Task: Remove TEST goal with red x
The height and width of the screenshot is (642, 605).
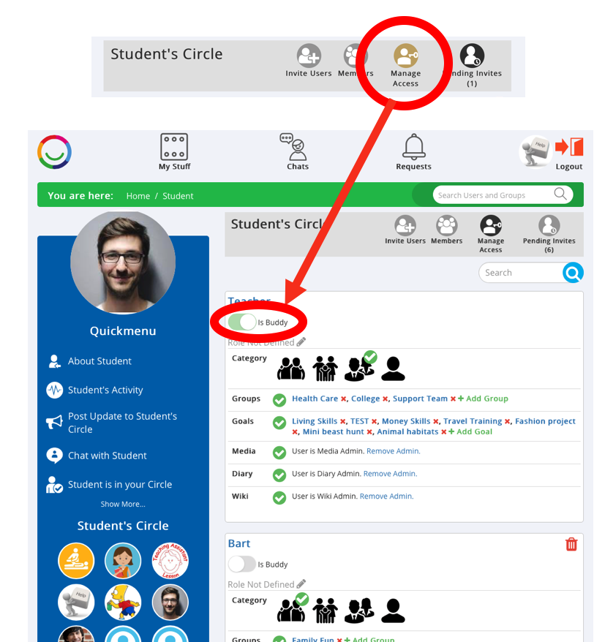Action: pos(374,421)
